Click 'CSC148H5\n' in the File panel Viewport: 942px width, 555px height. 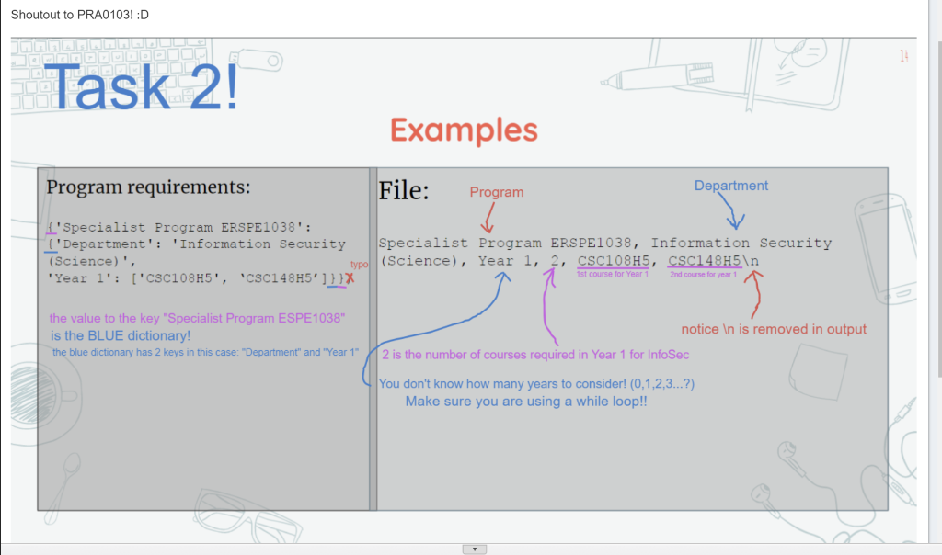coord(714,261)
